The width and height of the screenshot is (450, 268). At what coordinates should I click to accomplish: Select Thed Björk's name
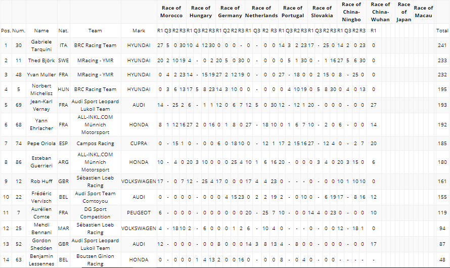41,61
